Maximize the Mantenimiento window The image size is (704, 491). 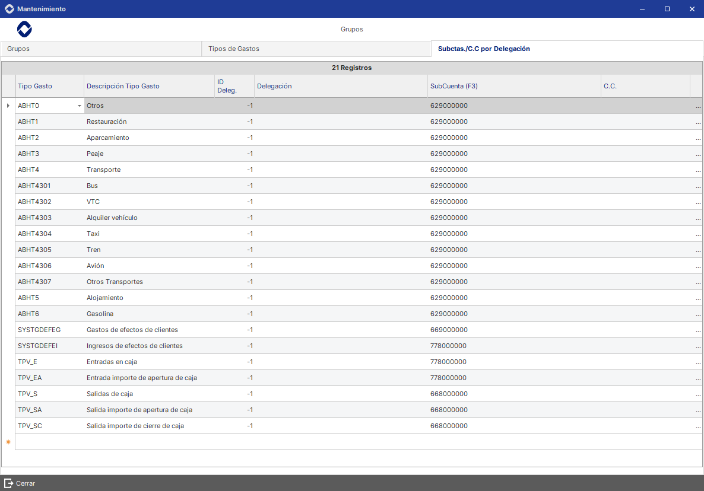pos(667,9)
